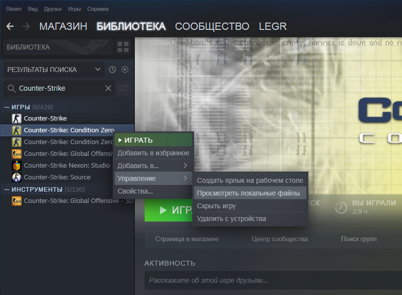Clear the Counter-Strike search text
Viewport: 402px width, 295px height.
(108, 88)
